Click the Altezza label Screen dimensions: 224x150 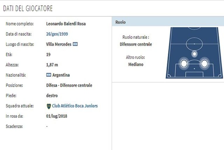click(x=12, y=65)
